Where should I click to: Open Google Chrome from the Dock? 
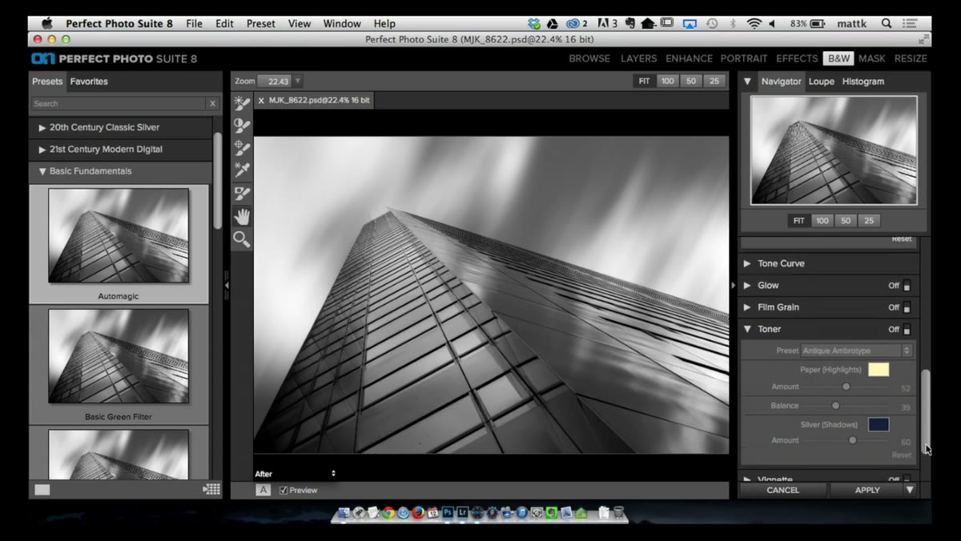point(388,512)
